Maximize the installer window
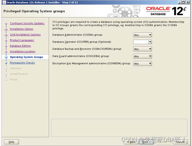 point(183,2)
